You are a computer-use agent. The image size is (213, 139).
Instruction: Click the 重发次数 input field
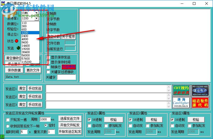click(x=51, y=132)
